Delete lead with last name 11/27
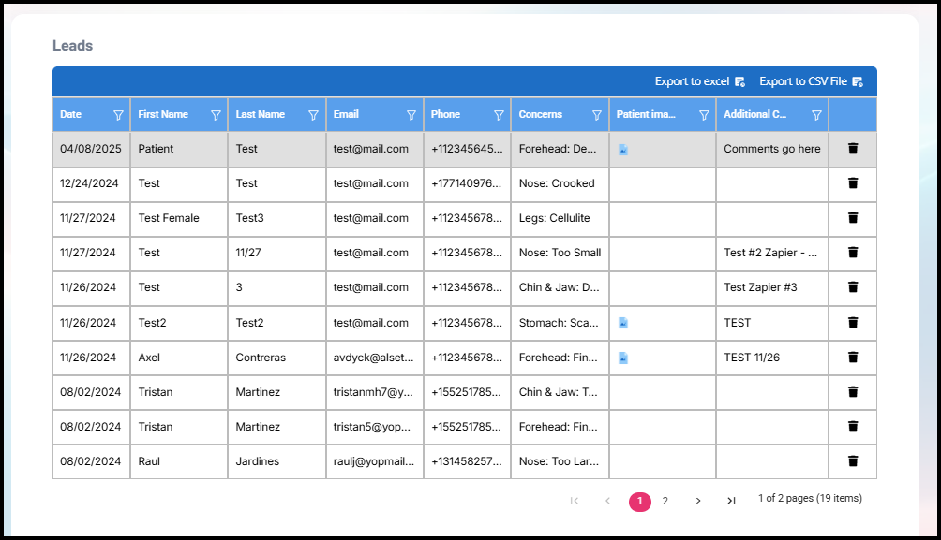 [x=853, y=253]
